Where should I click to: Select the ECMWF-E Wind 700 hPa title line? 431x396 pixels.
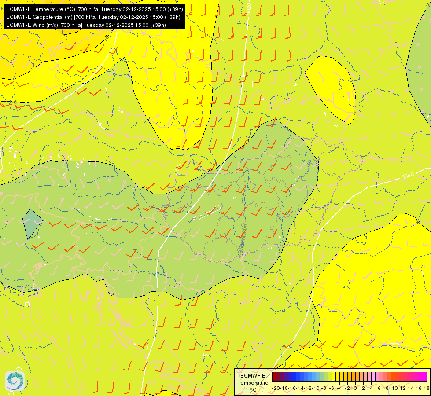[x=86, y=25]
